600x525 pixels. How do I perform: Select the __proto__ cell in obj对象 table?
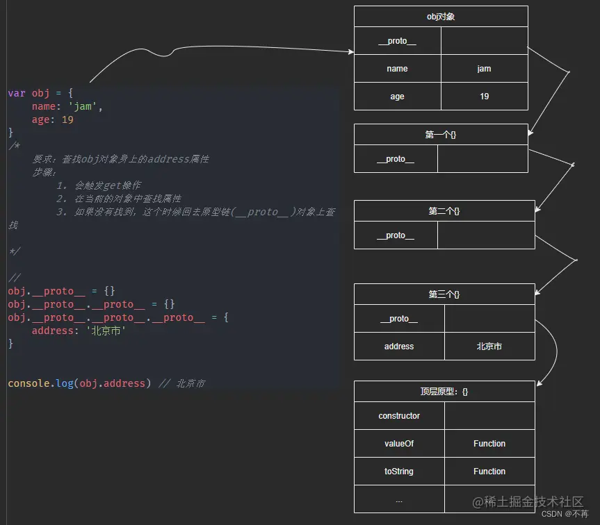tap(397, 40)
